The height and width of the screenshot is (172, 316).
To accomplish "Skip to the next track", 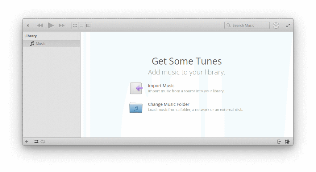I will (62, 26).
